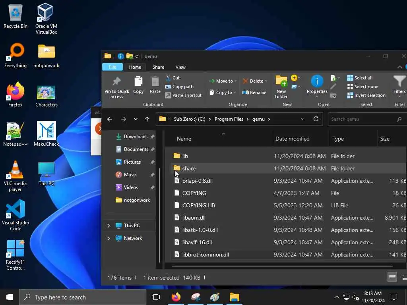This screenshot has height=305, width=407.
Task: Select libbrotlicommon.dll file
Action: pyautogui.click(x=288, y=255)
